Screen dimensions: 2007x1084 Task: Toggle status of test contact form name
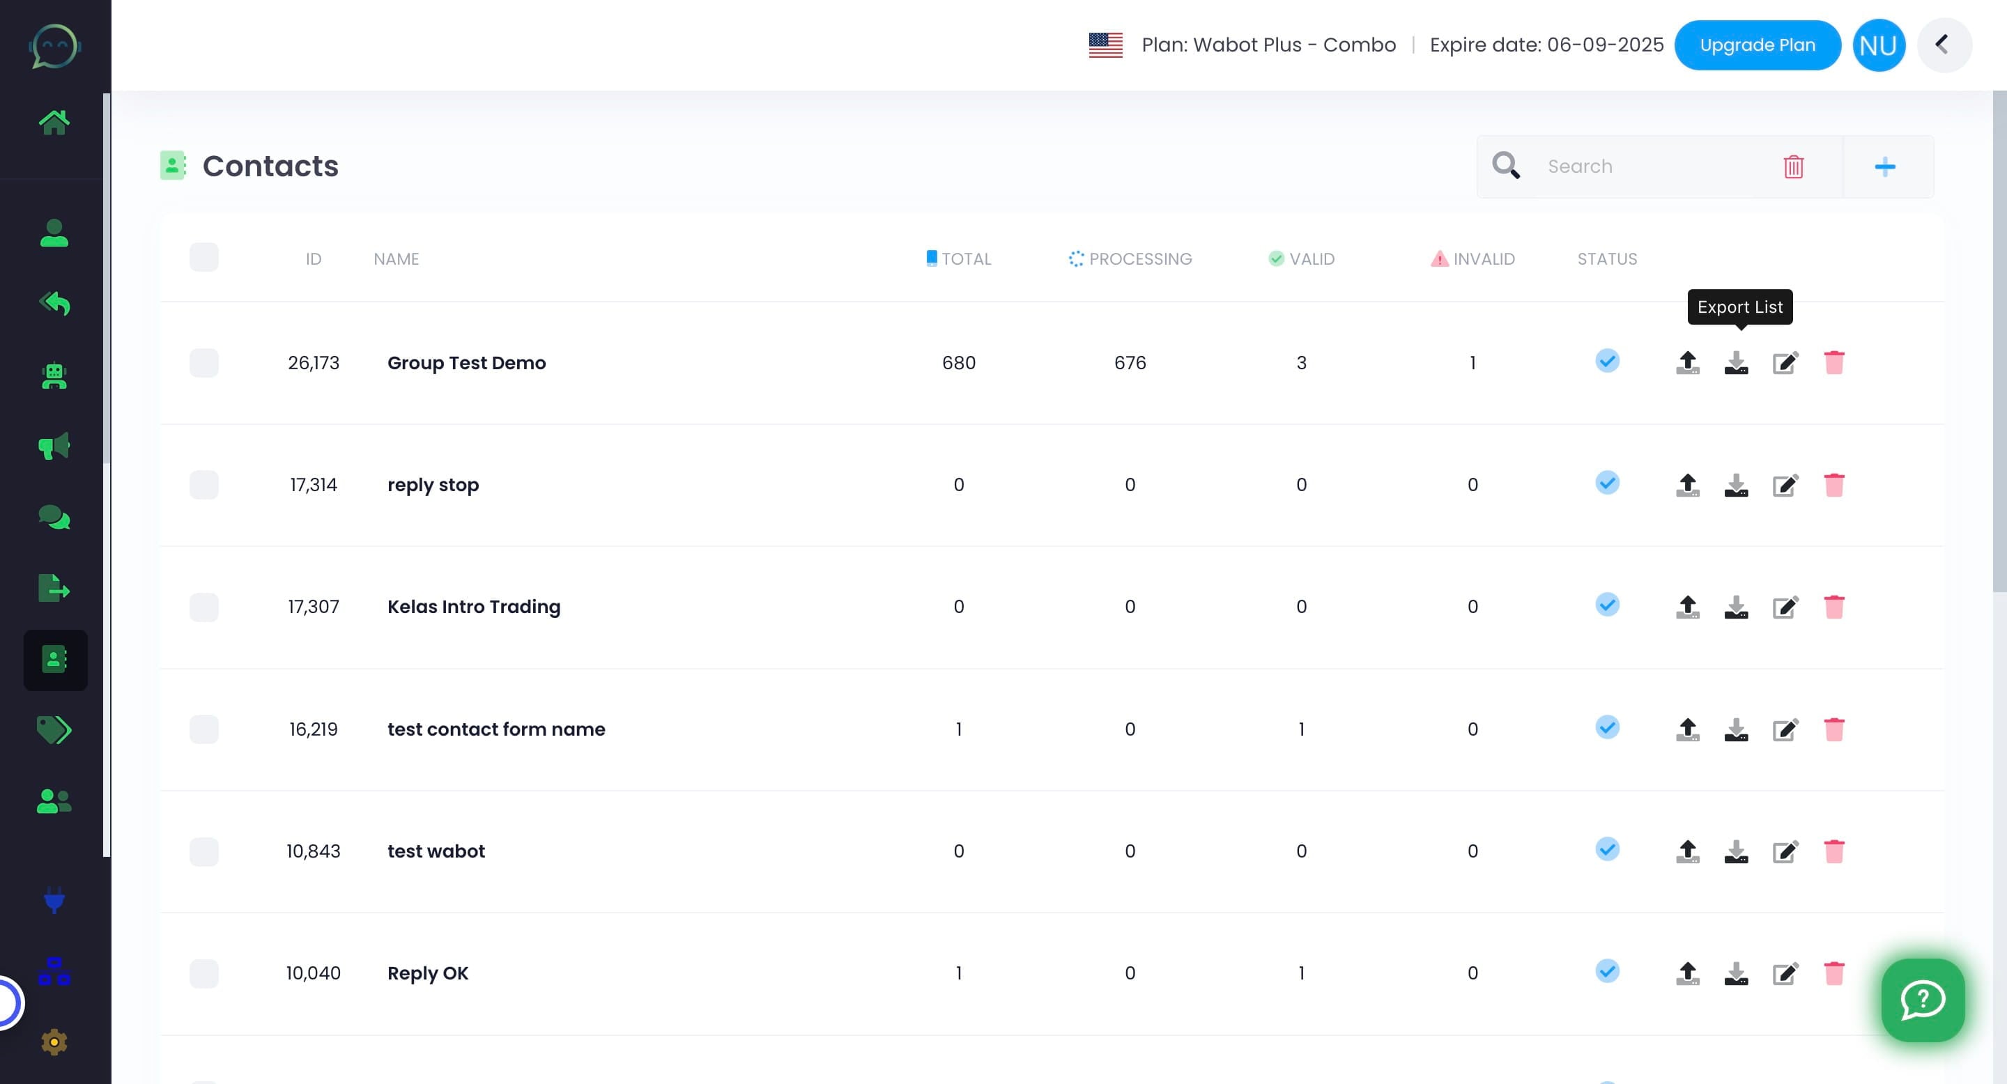coord(1607,728)
